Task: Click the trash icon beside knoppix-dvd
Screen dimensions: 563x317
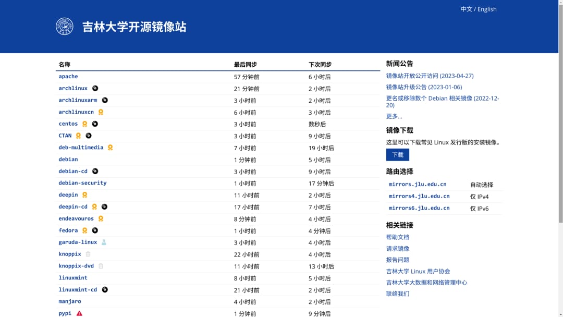Action: 101,266
